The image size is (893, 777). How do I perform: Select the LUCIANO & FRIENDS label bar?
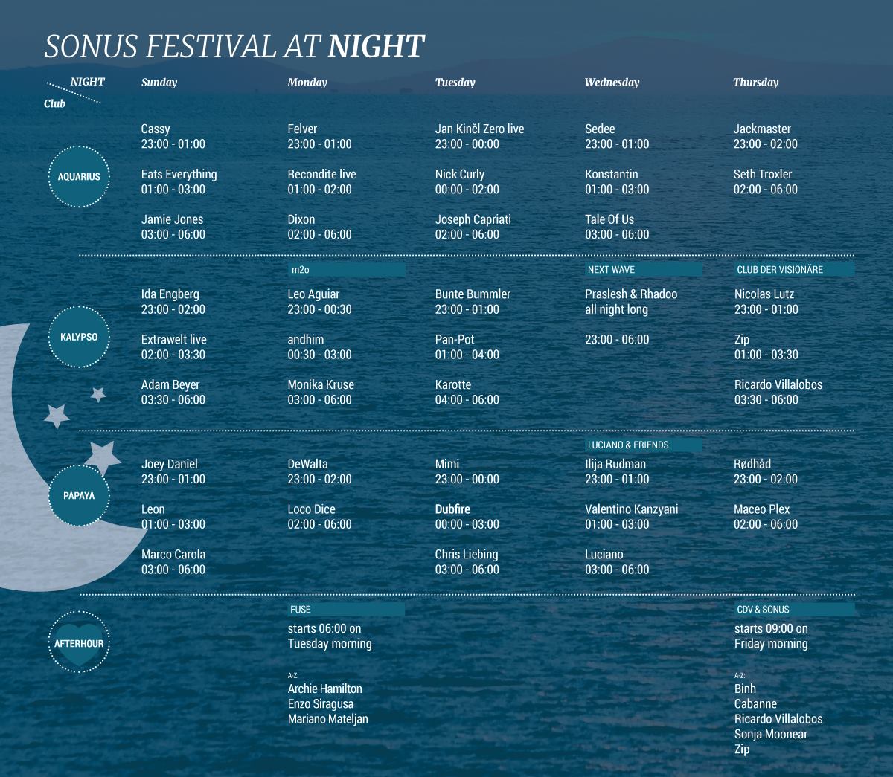click(x=643, y=445)
